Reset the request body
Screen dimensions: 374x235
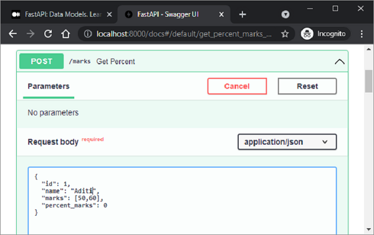point(307,86)
